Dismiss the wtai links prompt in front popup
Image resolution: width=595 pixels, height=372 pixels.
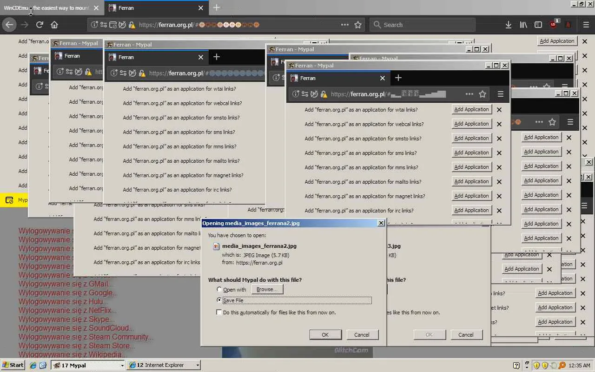pyautogui.click(x=499, y=110)
